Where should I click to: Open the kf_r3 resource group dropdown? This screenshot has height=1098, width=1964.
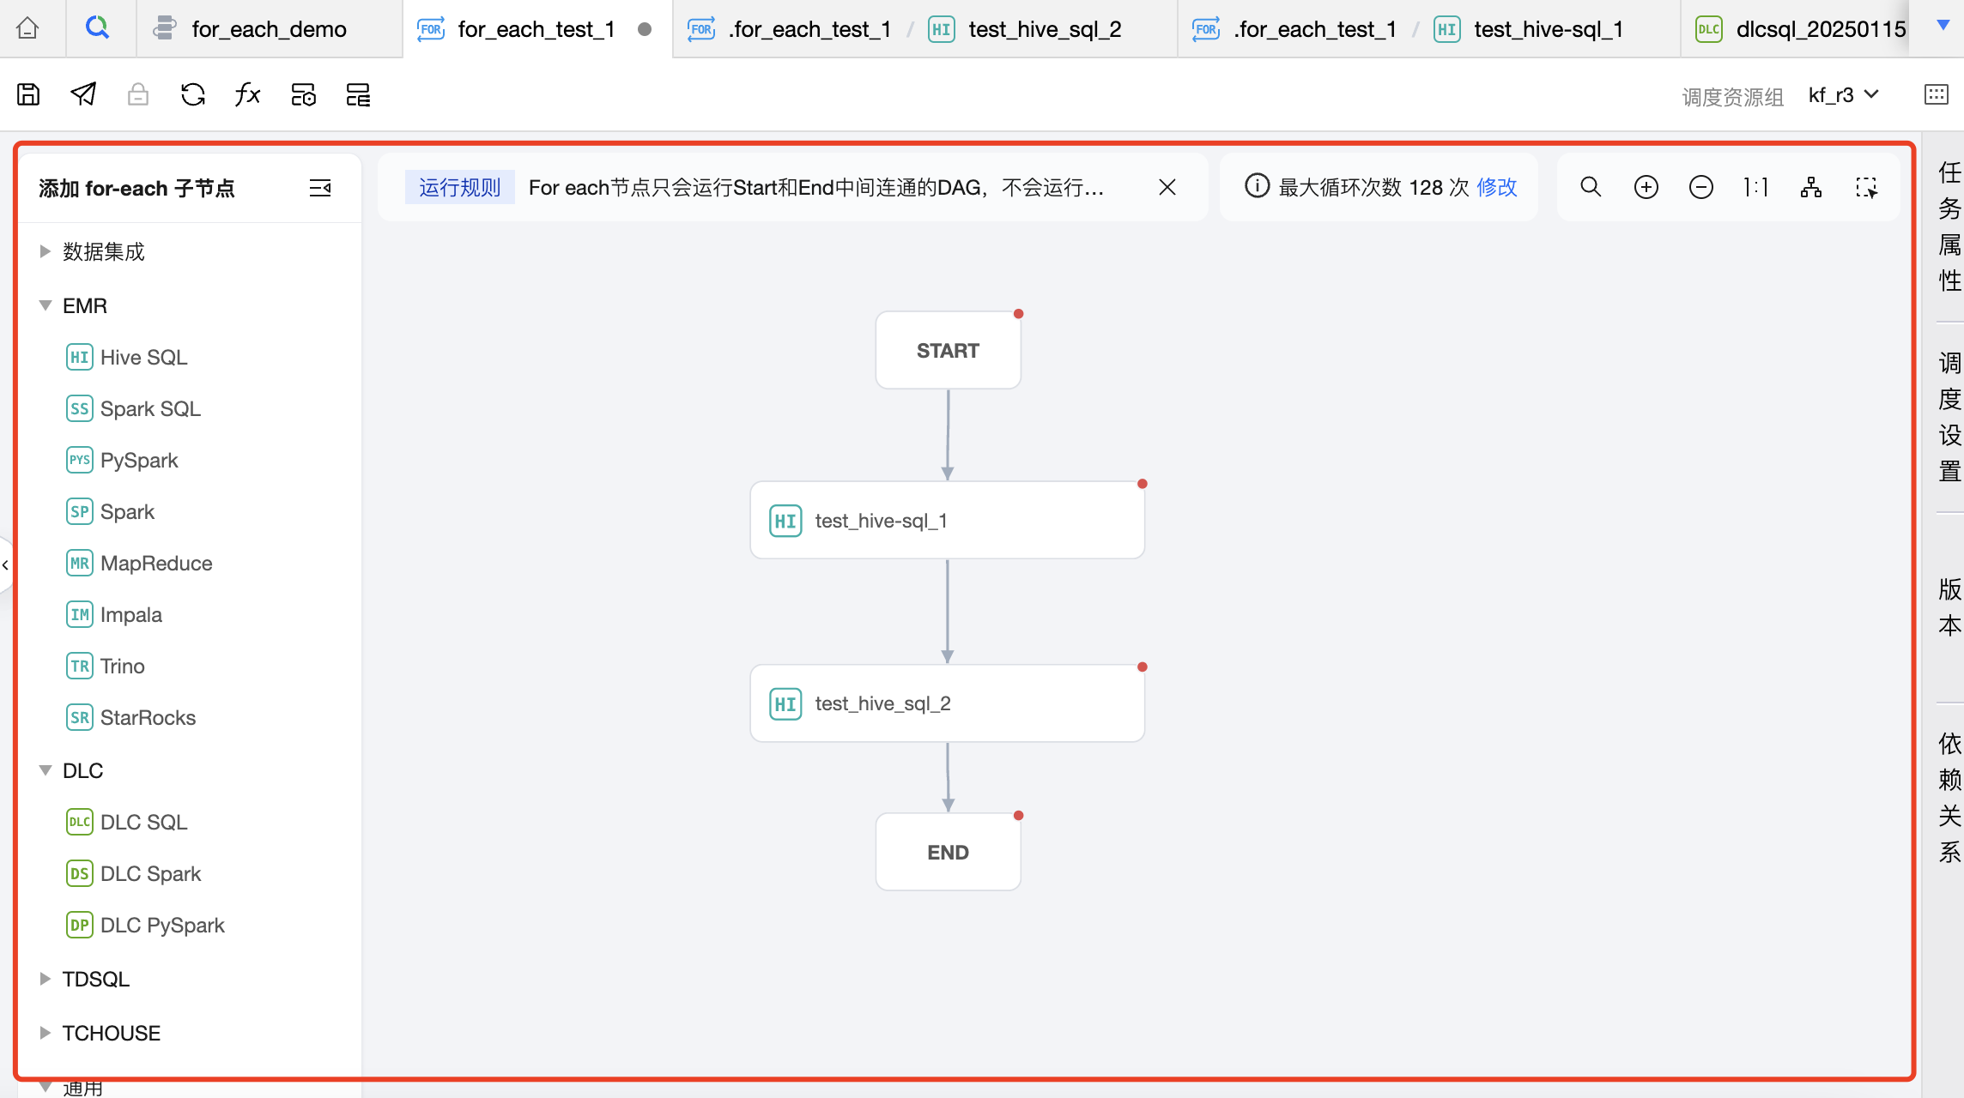click(x=1843, y=94)
